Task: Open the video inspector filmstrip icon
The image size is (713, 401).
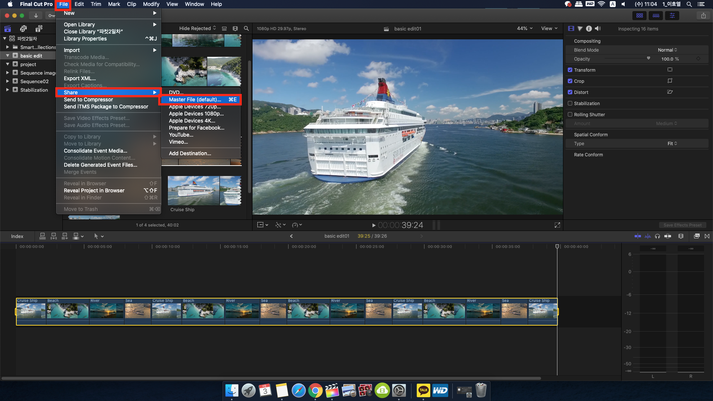Action: point(571,29)
